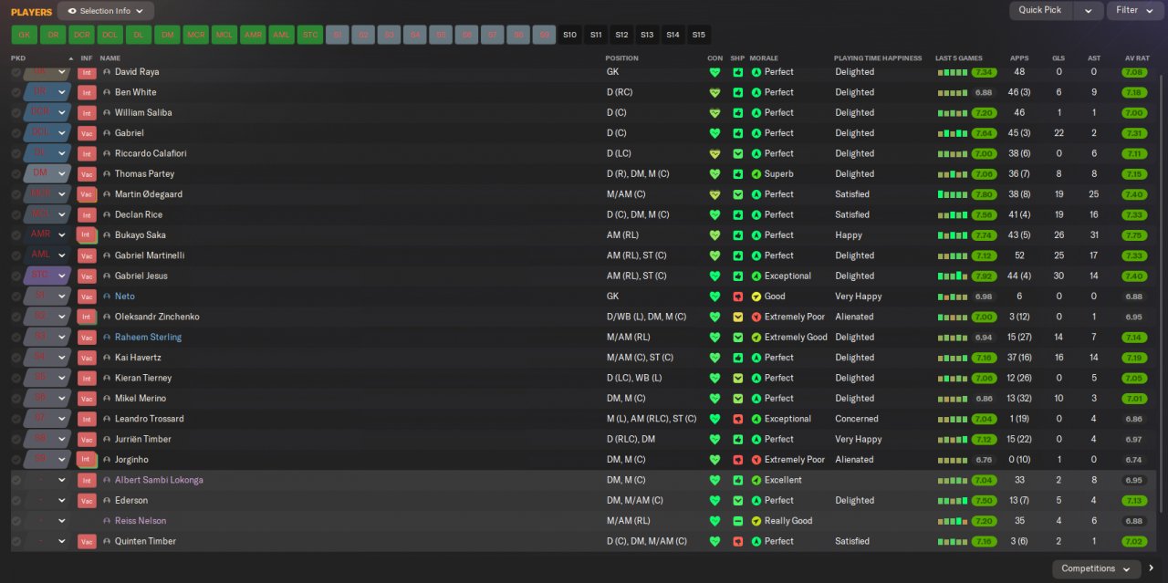The height and width of the screenshot is (583, 1168).
Task: Click Ben White's Int info badge
Action: tap(87, 92)
